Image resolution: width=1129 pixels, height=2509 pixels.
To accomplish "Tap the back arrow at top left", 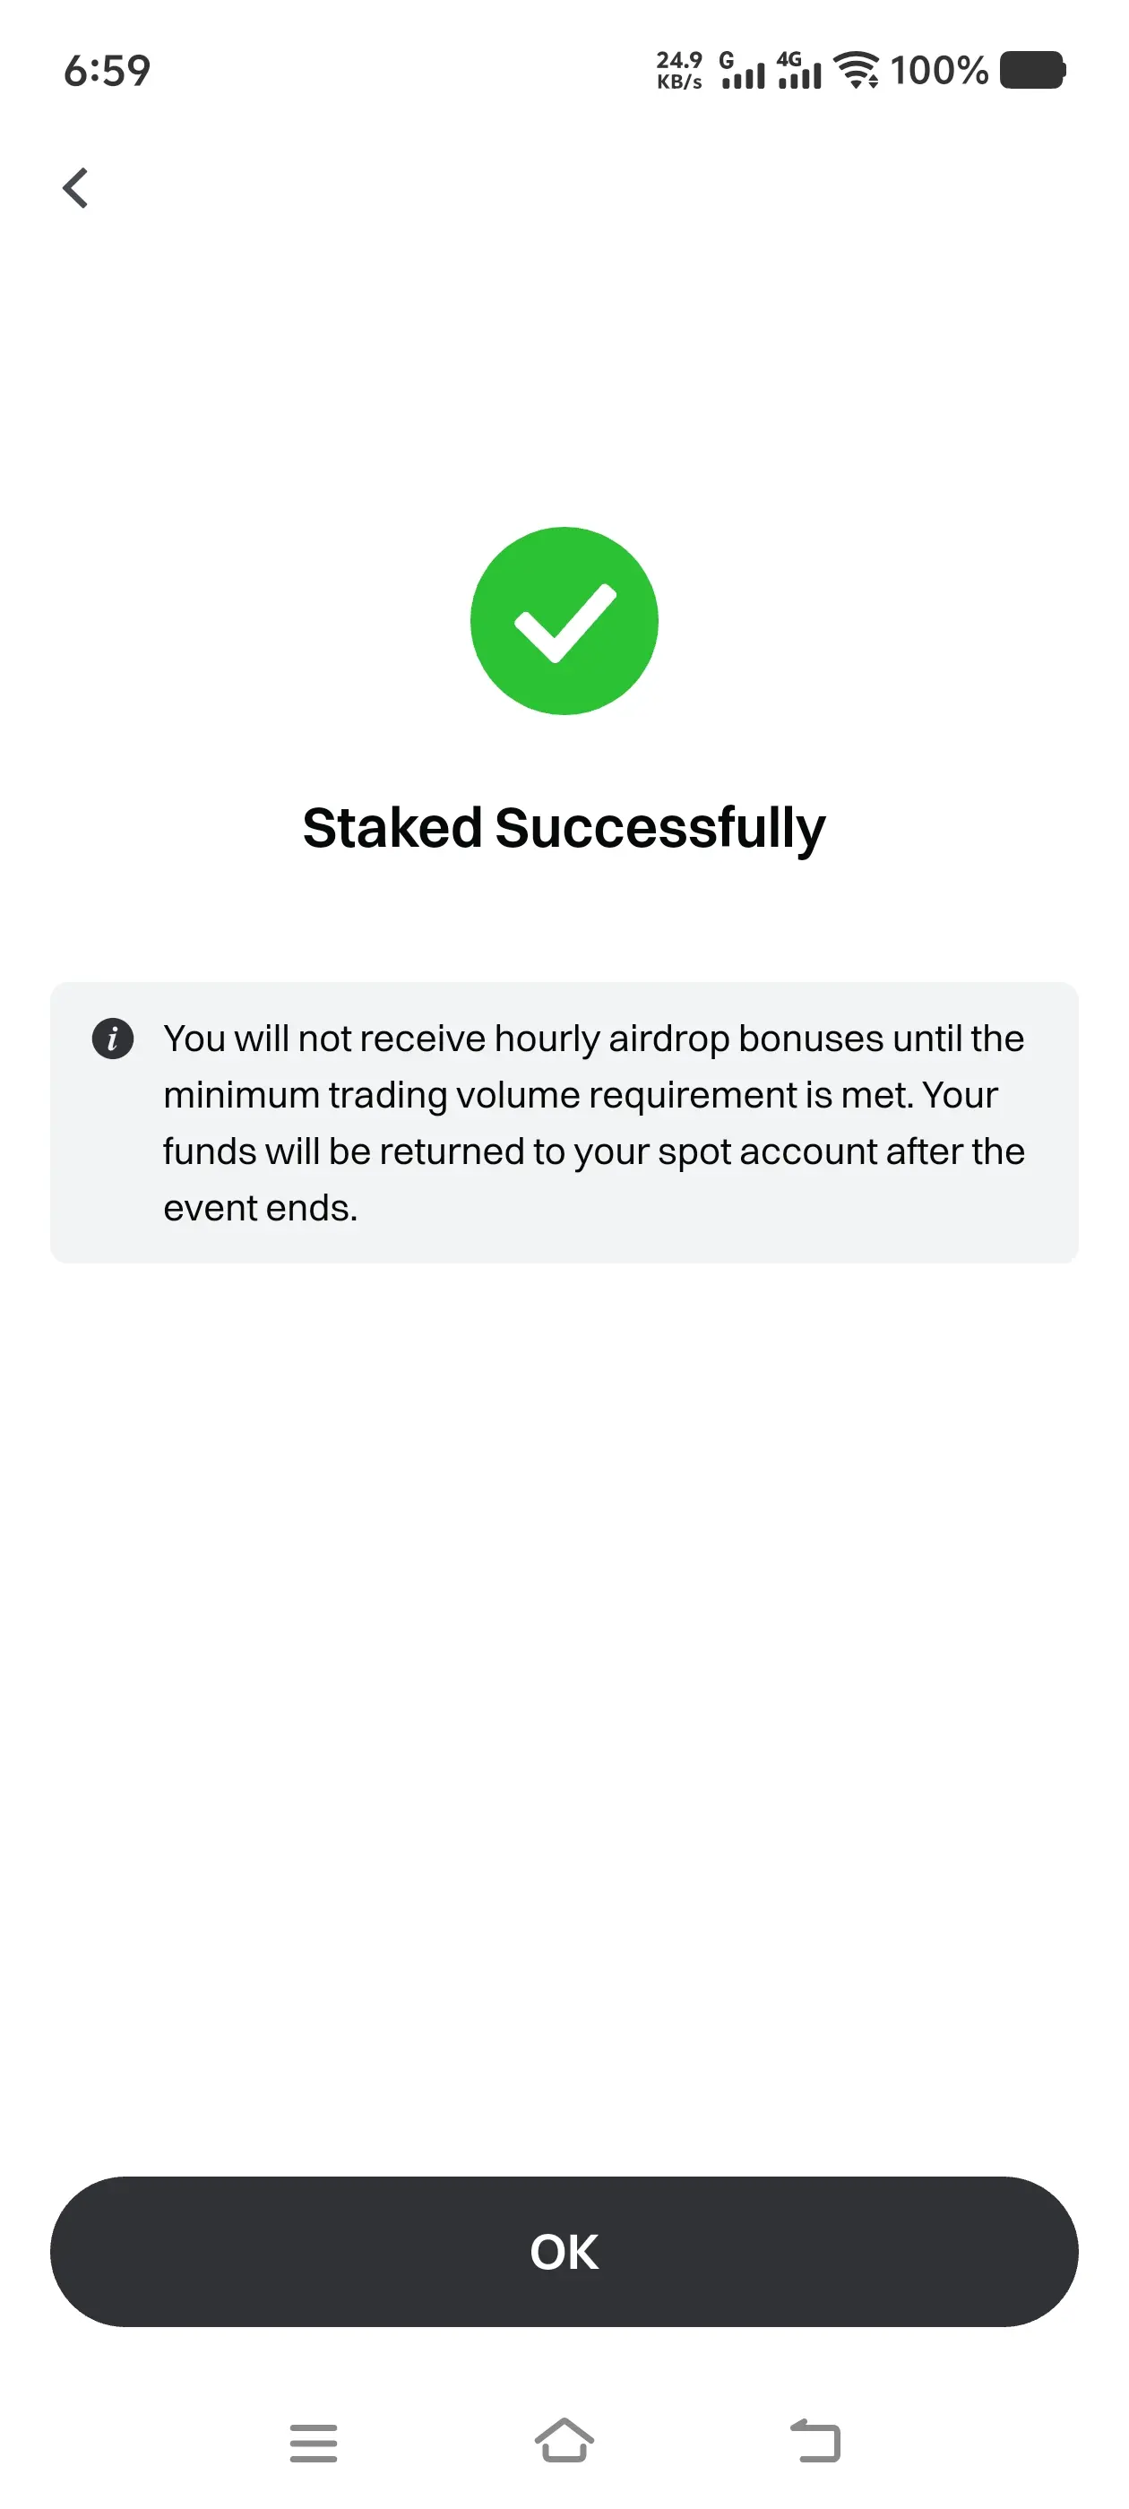I will click(76, 188).
